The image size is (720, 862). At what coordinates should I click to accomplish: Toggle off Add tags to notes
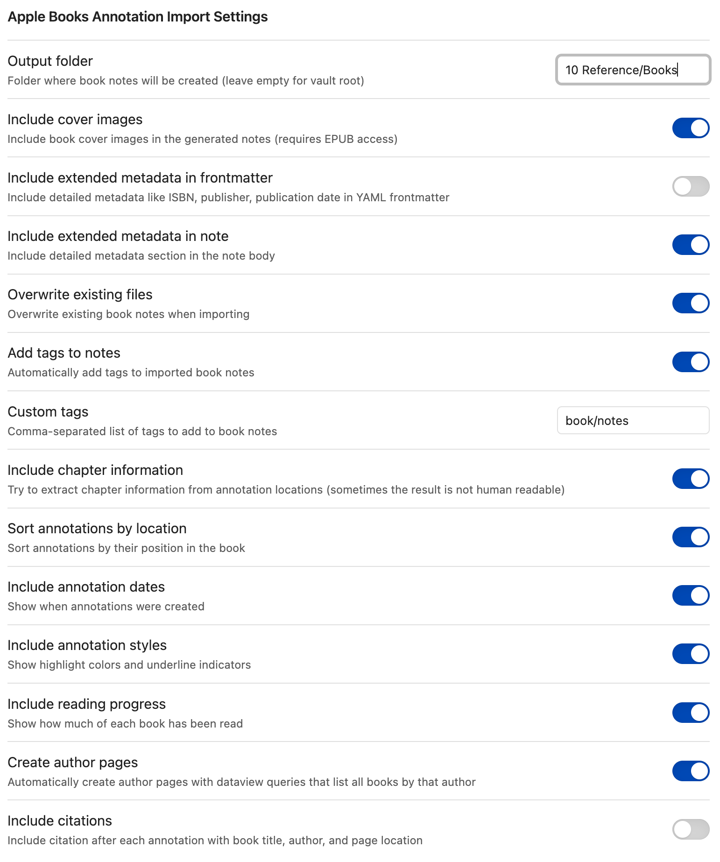691,362
